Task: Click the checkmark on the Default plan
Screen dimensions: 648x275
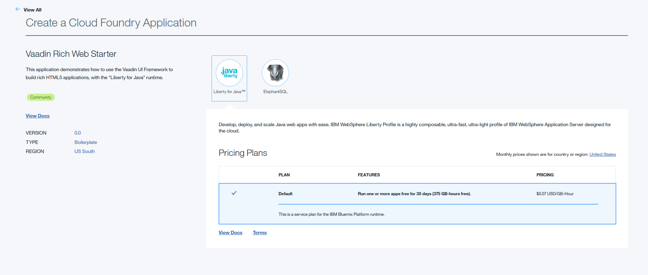Action: coord(234,193)
